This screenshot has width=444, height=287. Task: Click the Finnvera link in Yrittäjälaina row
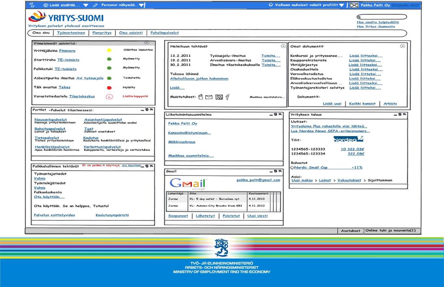[68, 51]
